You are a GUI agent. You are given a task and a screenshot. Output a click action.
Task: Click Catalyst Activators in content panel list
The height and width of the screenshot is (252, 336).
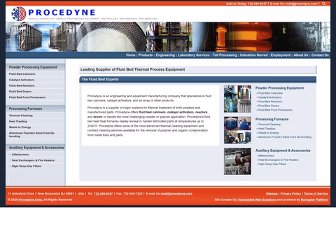point(270,97)
